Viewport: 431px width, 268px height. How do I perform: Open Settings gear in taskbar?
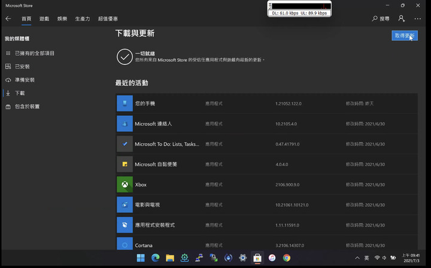click(242, 258)
